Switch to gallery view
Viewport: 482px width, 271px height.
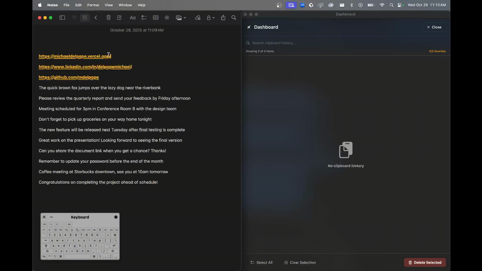point(85,18)
